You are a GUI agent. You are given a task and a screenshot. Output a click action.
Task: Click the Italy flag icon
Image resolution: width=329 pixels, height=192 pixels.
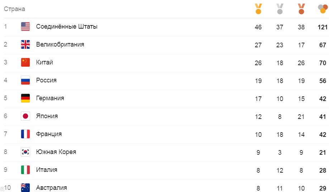[25, 170]
